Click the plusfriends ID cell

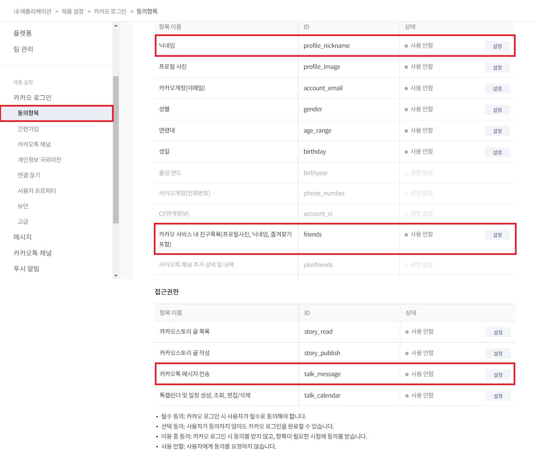318,265
